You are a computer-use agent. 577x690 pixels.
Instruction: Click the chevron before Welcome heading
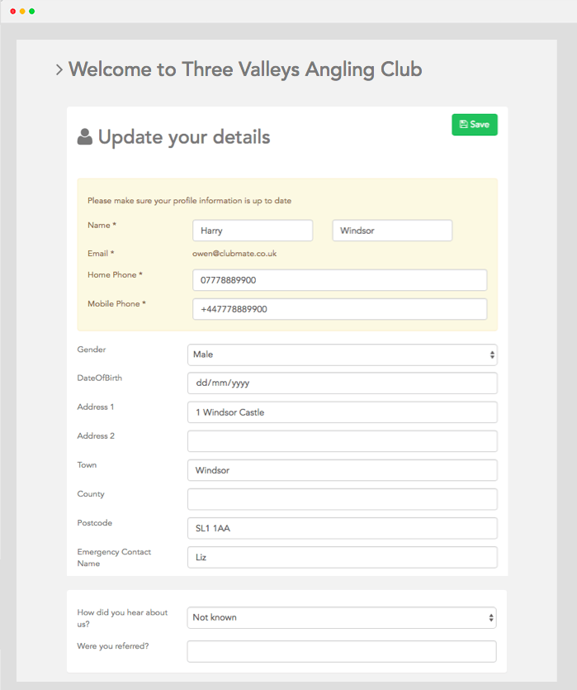point(59,70)
